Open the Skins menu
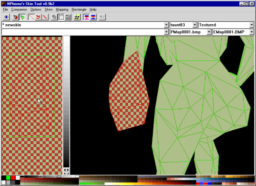The height and width of the screenshot is (186, 256). click(48, 10)
